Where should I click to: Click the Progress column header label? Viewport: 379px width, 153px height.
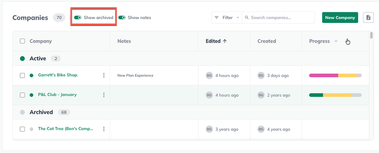coord(319,41)
